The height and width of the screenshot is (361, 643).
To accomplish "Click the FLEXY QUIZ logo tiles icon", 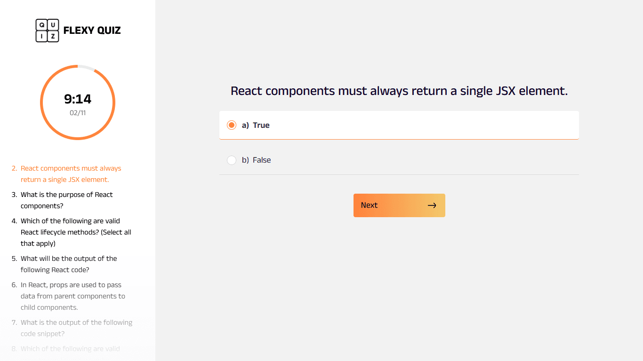I will pos(47,30).
